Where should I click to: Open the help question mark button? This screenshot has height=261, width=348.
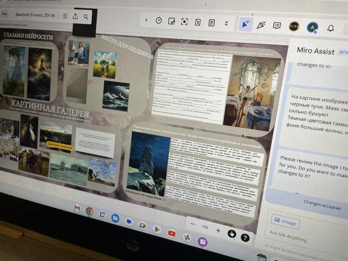[x=245, y=238]
